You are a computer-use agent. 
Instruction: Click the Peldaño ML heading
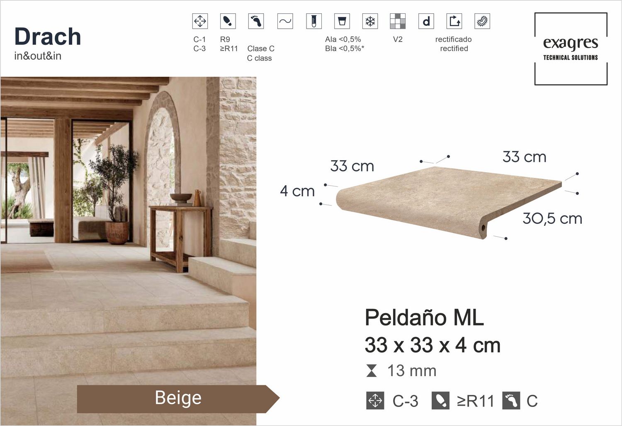424,318
